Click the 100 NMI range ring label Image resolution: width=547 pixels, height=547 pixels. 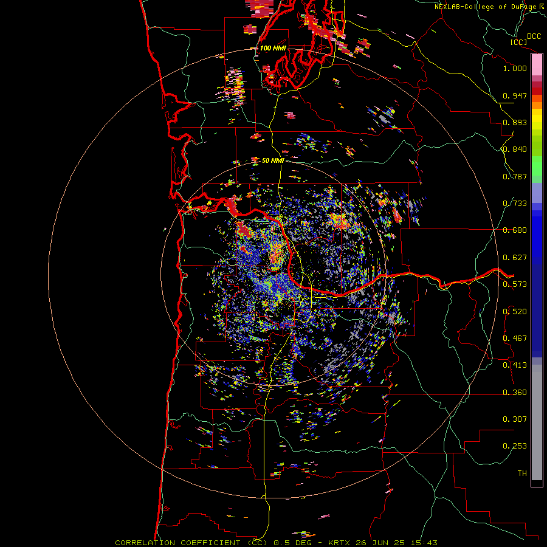(x=273, y=48)
